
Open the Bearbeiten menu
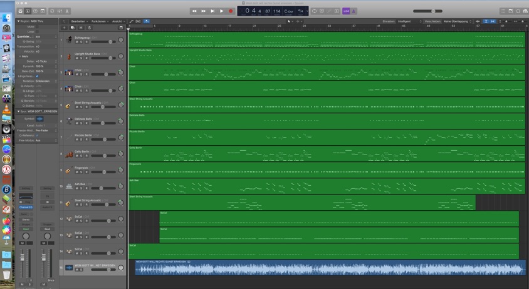point(79,21)
